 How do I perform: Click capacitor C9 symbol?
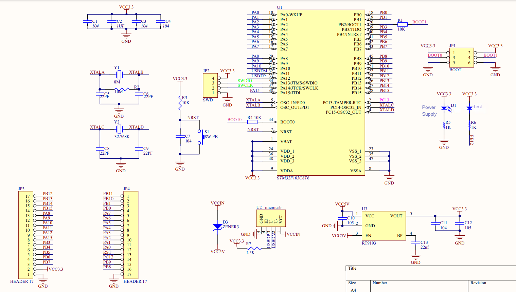click(139, 149)
